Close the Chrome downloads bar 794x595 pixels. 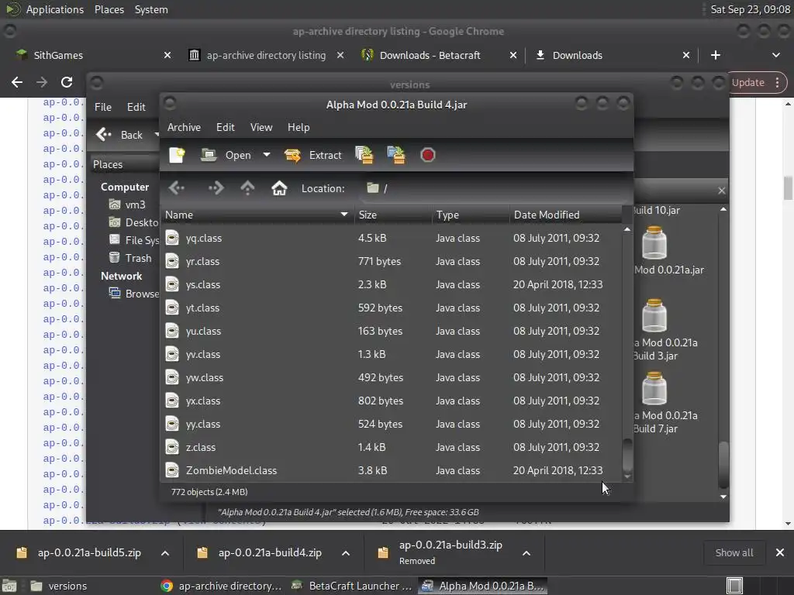click(x=780, y=552)
